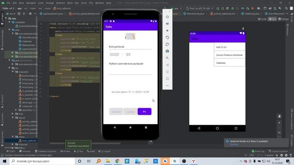
Task: Click the Project panel collapse-all icon
Action: pyautogui.click(x=24, y=14)
